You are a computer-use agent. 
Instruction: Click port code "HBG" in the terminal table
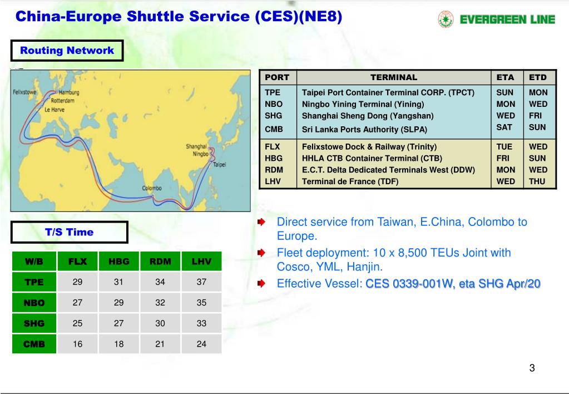pyautogui.click(x=273, y=159)
